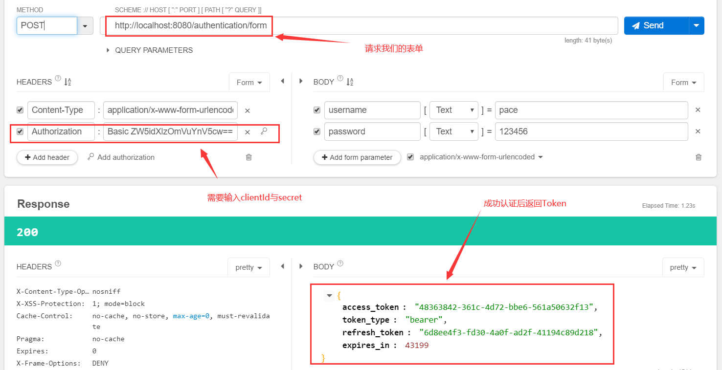Toggle the username parameter checkbox

pos(317,110)
